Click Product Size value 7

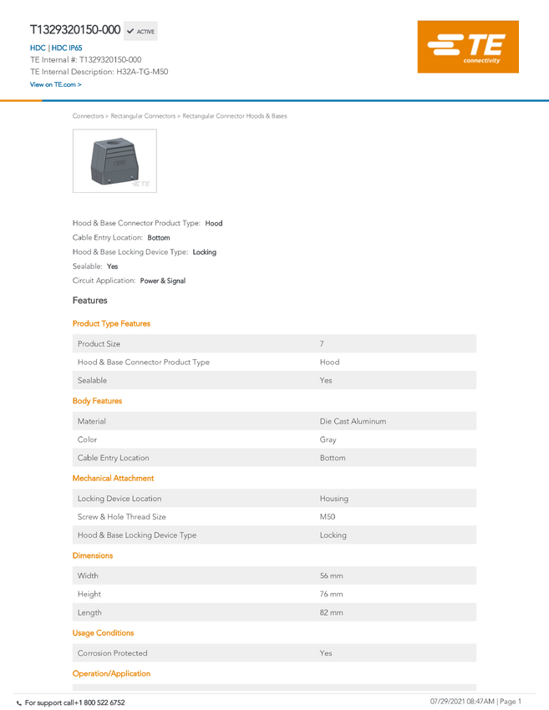(322, 344)
